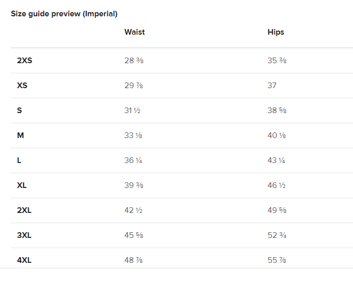Click the Size guide preview (Imperial) heading
Image resolution: width=353 pixels, height=299 pixels.
pos(64,14)
